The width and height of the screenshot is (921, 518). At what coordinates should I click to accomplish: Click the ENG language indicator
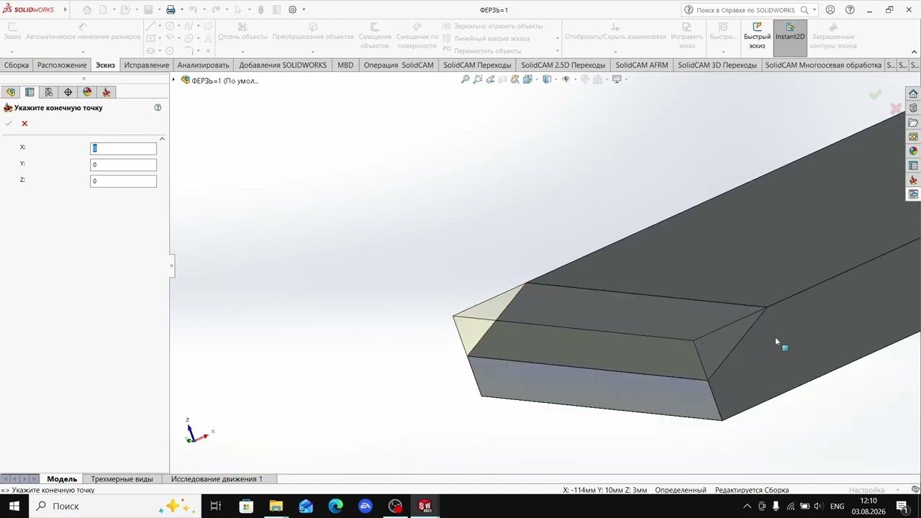[x=837, y=506]
